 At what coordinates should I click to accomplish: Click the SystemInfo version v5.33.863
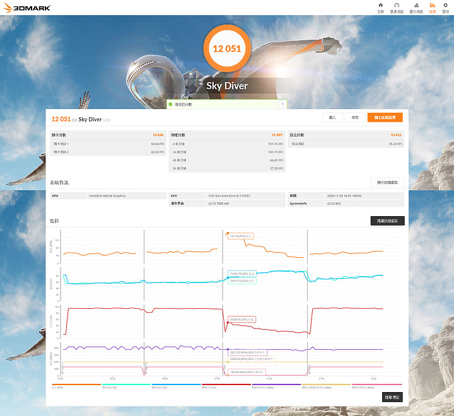334,204
